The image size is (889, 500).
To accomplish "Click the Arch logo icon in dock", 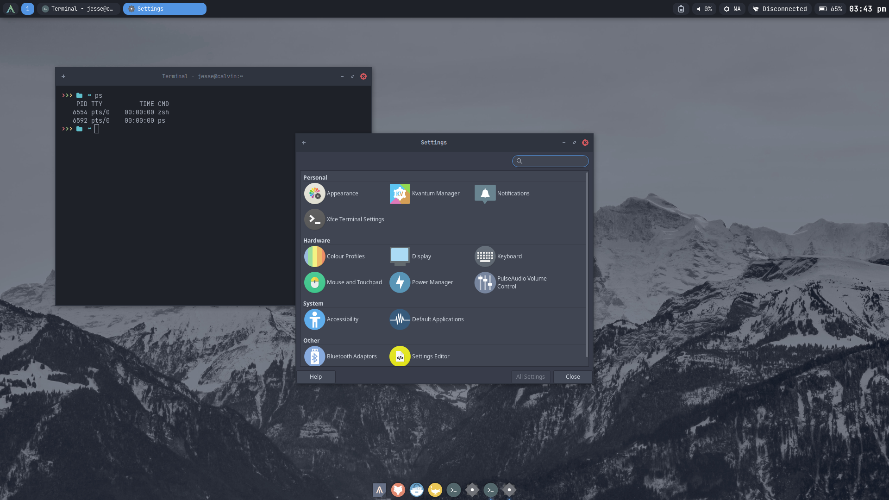I will pyautogui.click(x=380, y=490).
